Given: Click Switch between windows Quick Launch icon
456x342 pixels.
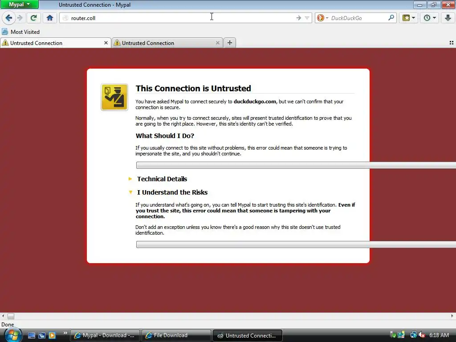Looking at the screenshot, I should tap(41, 335).
